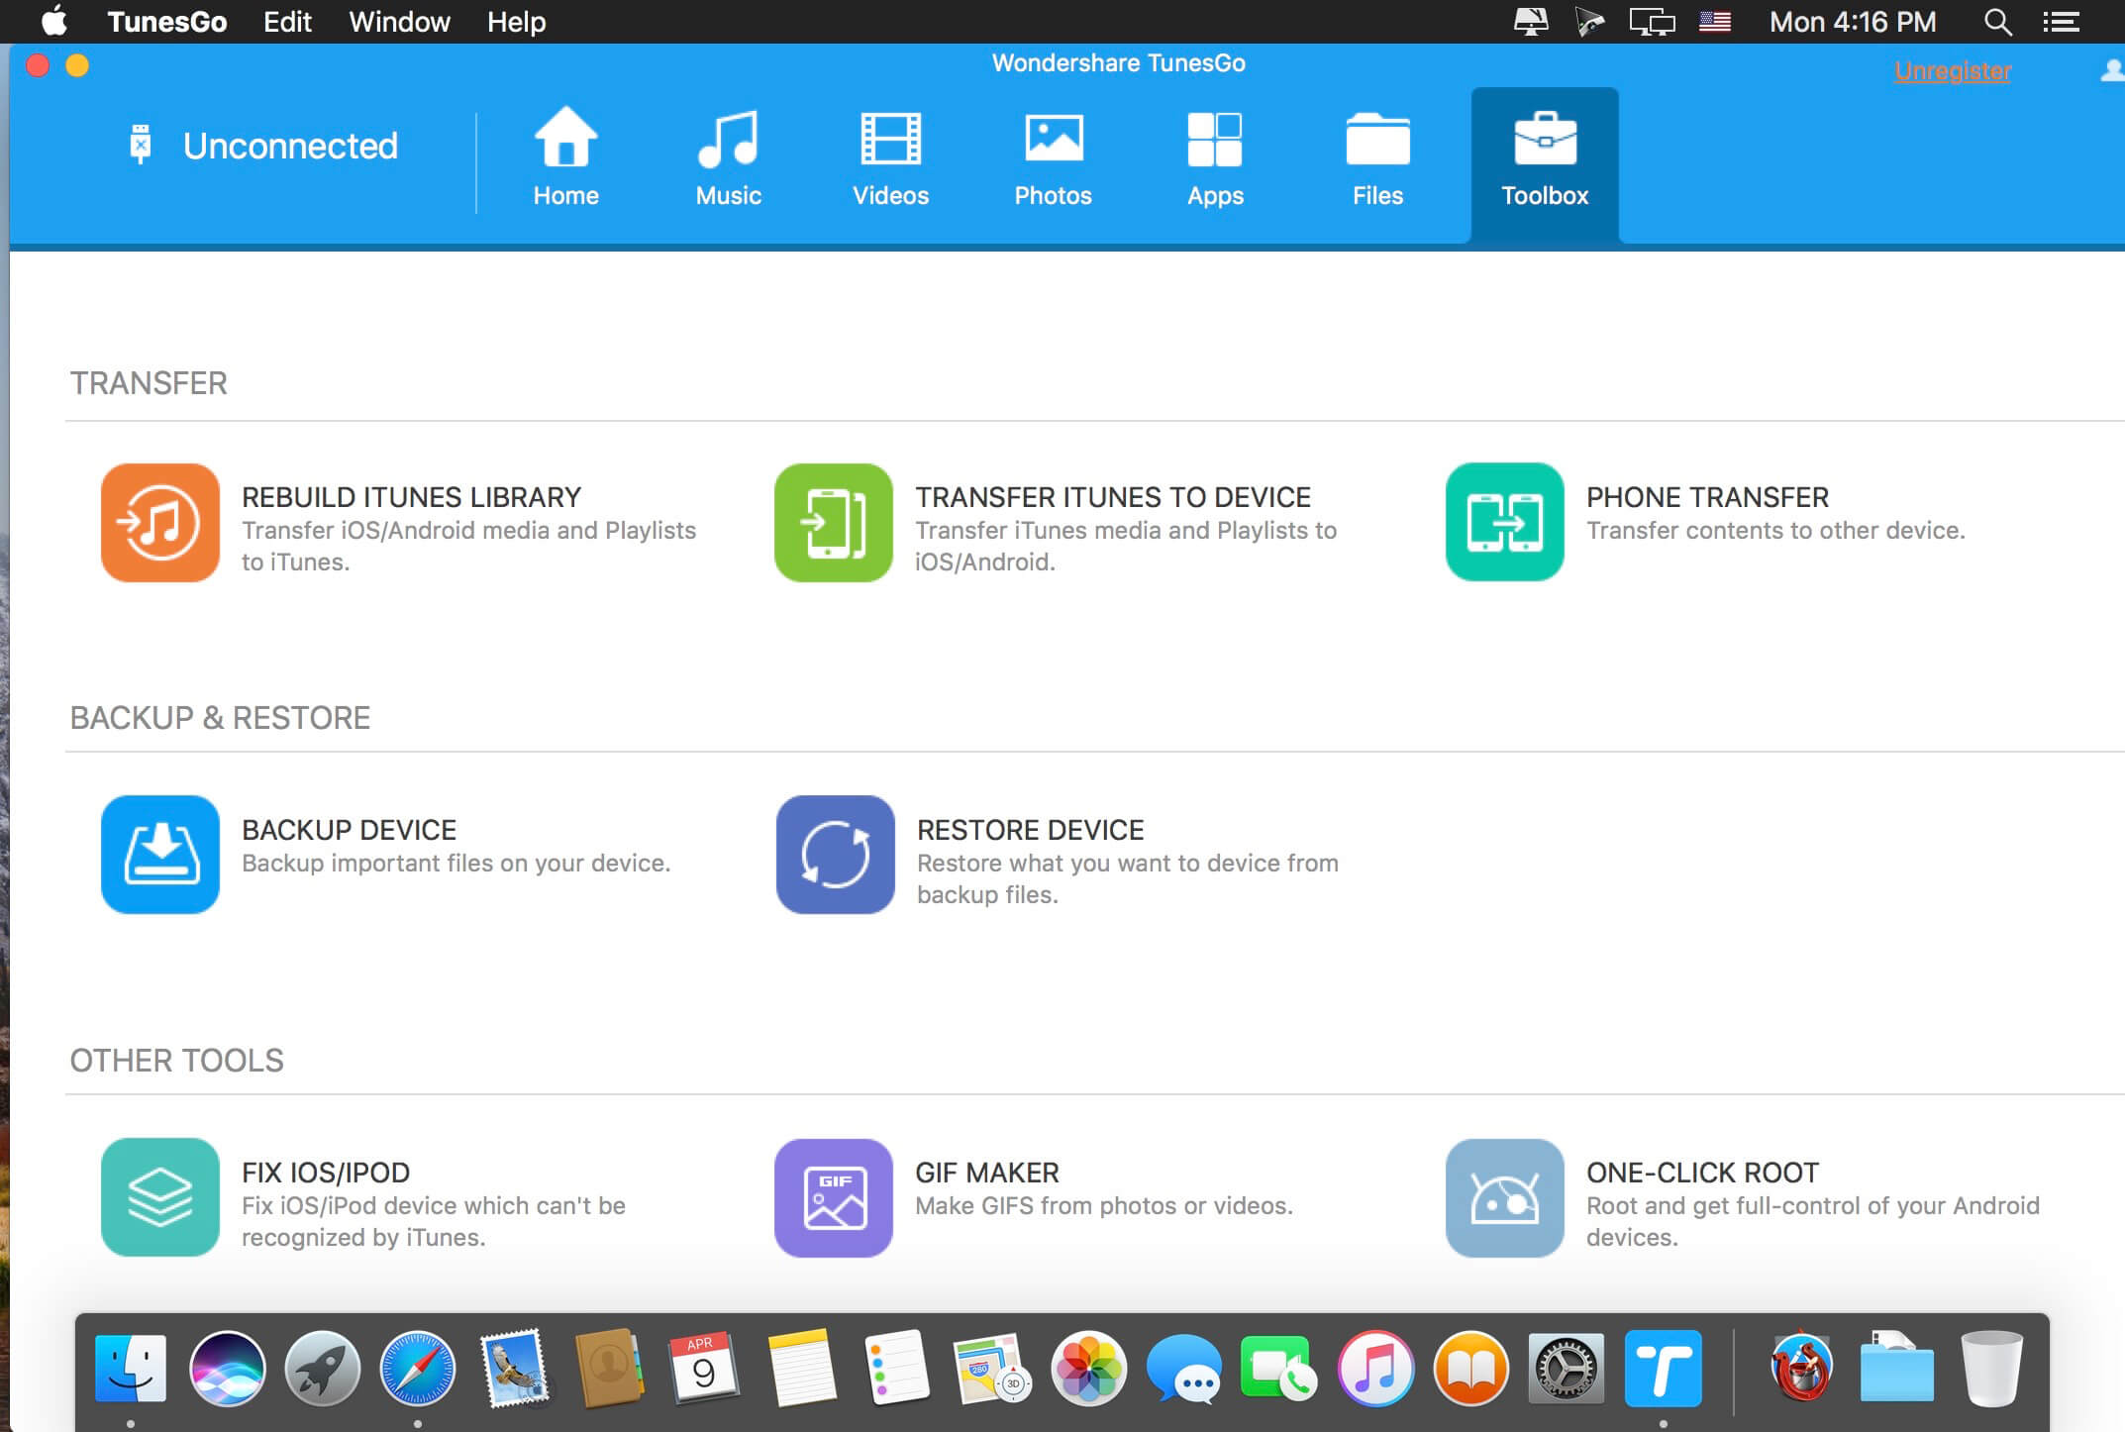Click the screen mirroring displays menu bar icon
This screenshot has height=1432, width=2125.
[1652, 22]
